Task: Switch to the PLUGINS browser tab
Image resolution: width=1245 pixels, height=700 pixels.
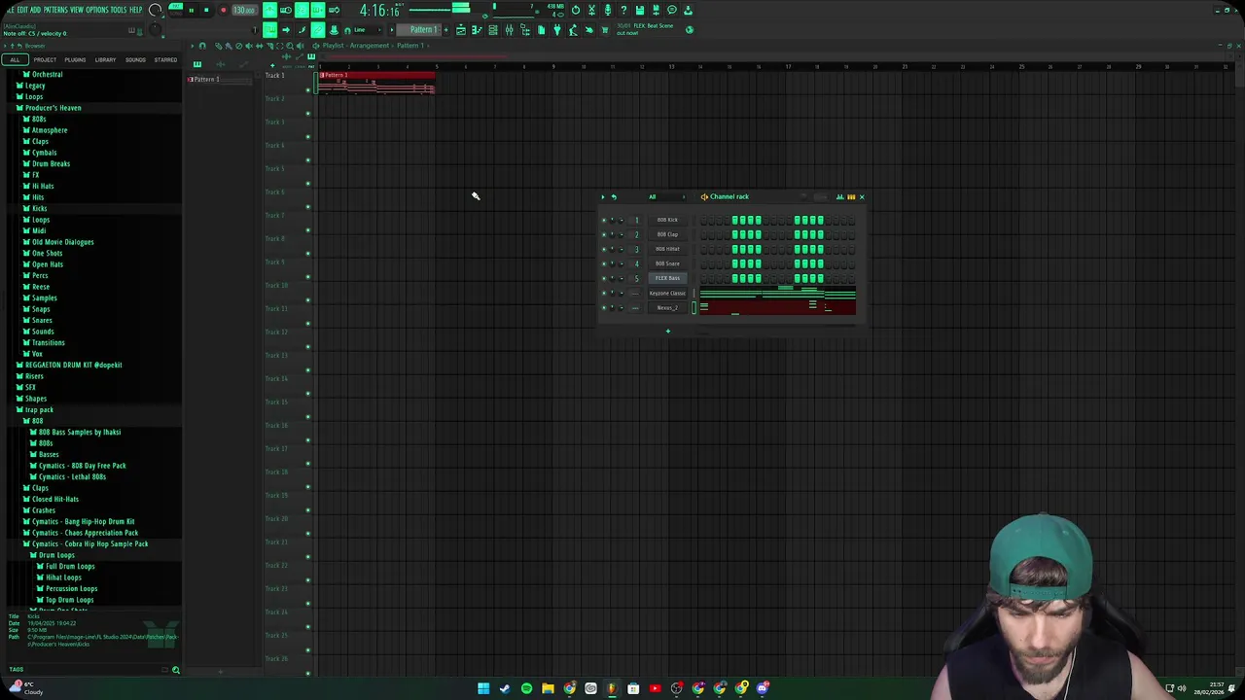Action: (75, 60)
